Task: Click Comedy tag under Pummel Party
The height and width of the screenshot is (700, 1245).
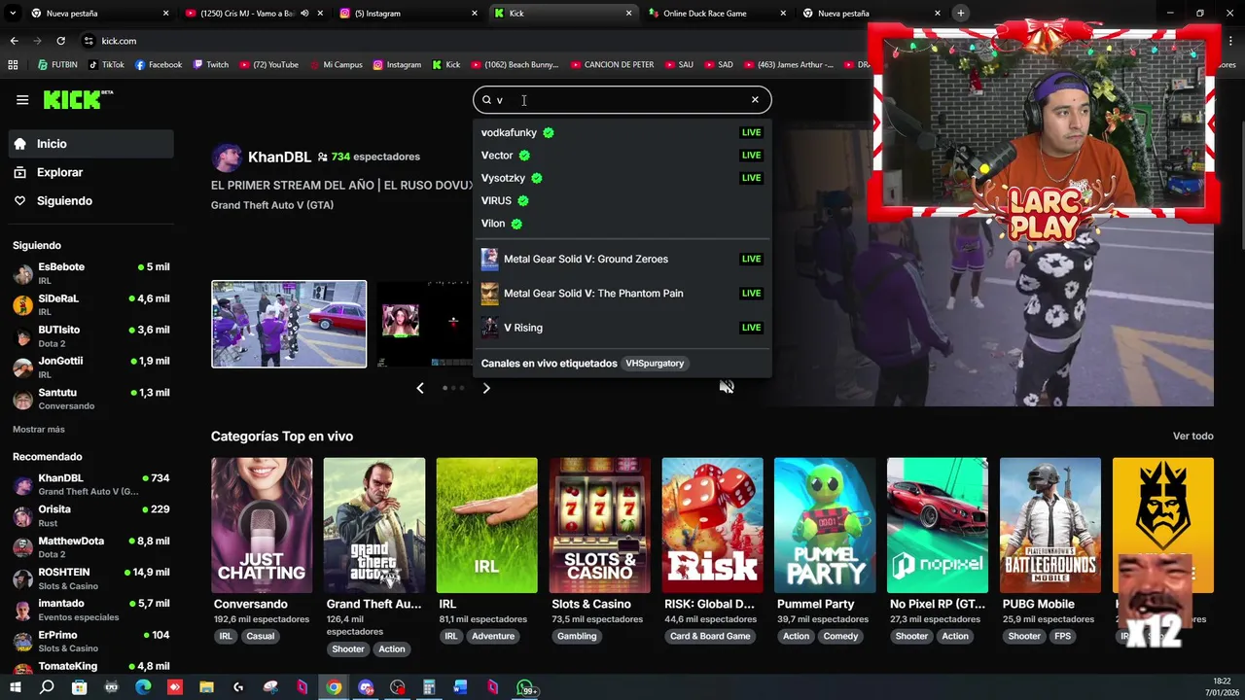Action: click(x=840, y=636)
